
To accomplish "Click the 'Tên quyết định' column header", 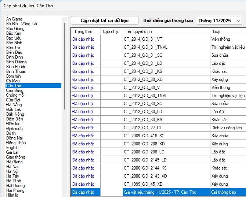I will (x=138, y=31).
